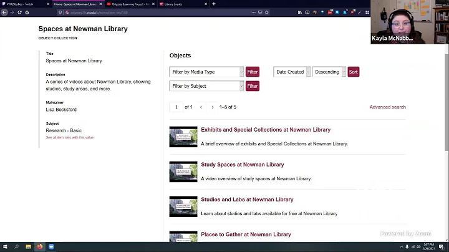
Task: Open Exhibits and Special Collections at Newman Library
Action: [x=266, y=130]
